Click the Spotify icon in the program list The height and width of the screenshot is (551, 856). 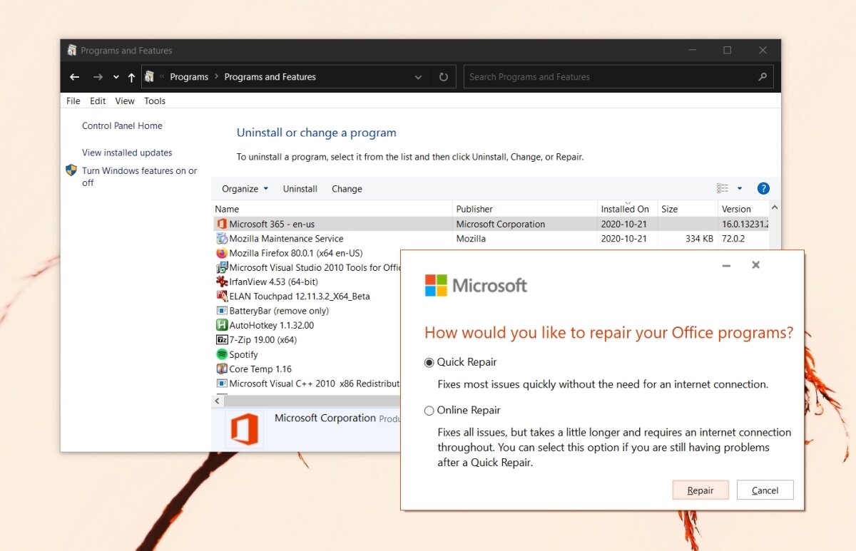(x=222, y=354)
